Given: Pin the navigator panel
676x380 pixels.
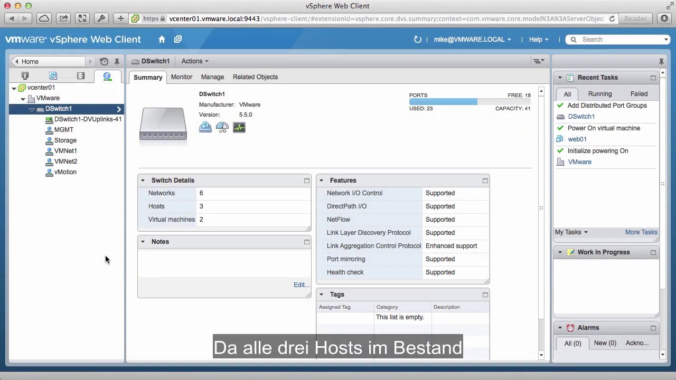Looking at the screenshot, I should coord(117,62).
